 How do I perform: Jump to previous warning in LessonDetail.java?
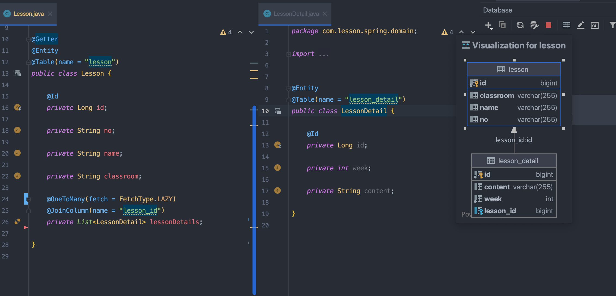pyautogui.click(x=461, y=32)
